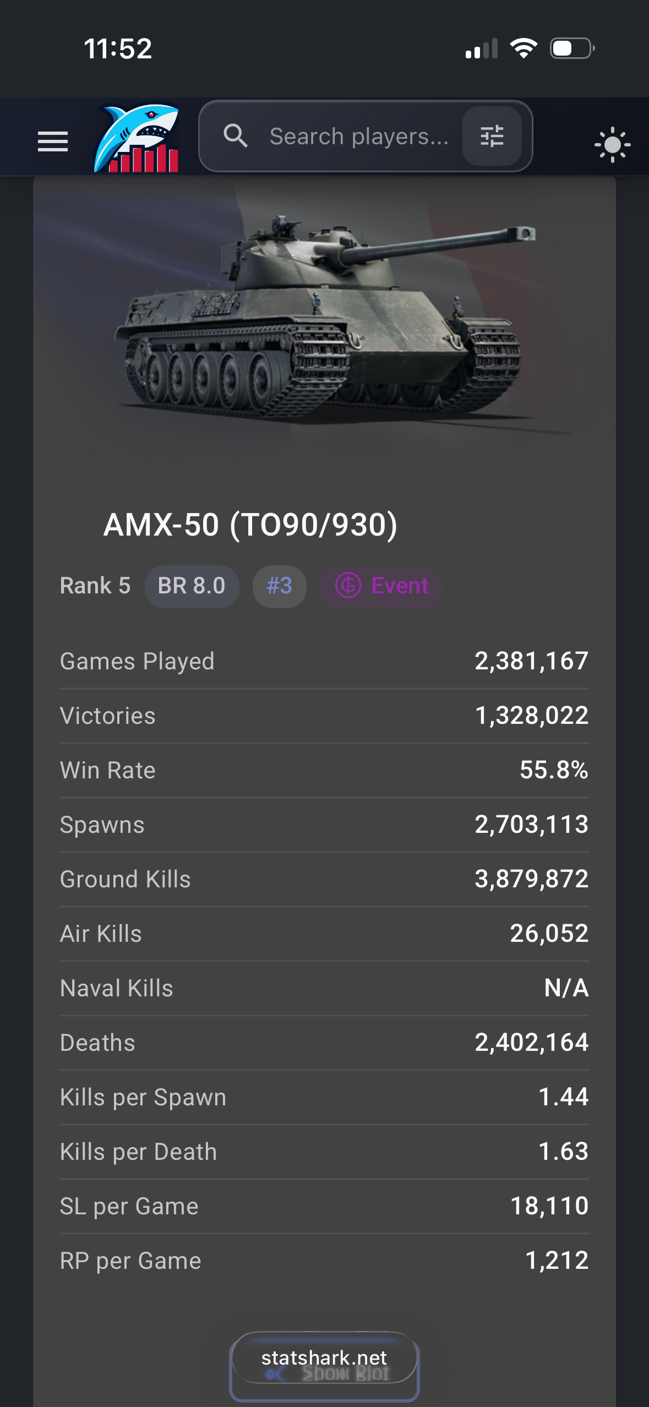Click the Event badge coin icon

(x=348, y=586)
